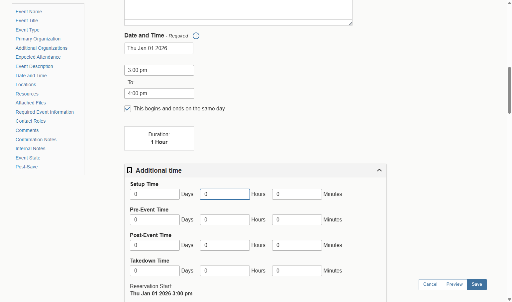Focus the Setup Time Minutes field
This screenshot has width=512, height=302.
(x=297, y=194)
